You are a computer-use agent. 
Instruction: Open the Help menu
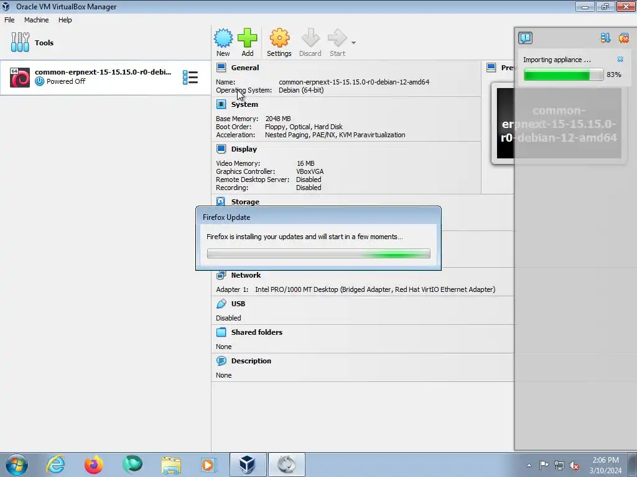[x=65, y=20]
